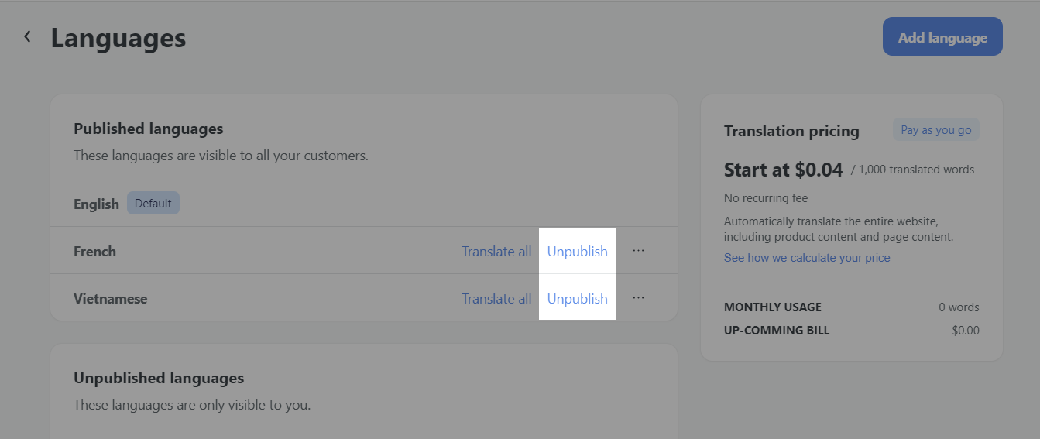Open See how we calculate your price
Screen dimensions: 1040x439
click(807, 258)
